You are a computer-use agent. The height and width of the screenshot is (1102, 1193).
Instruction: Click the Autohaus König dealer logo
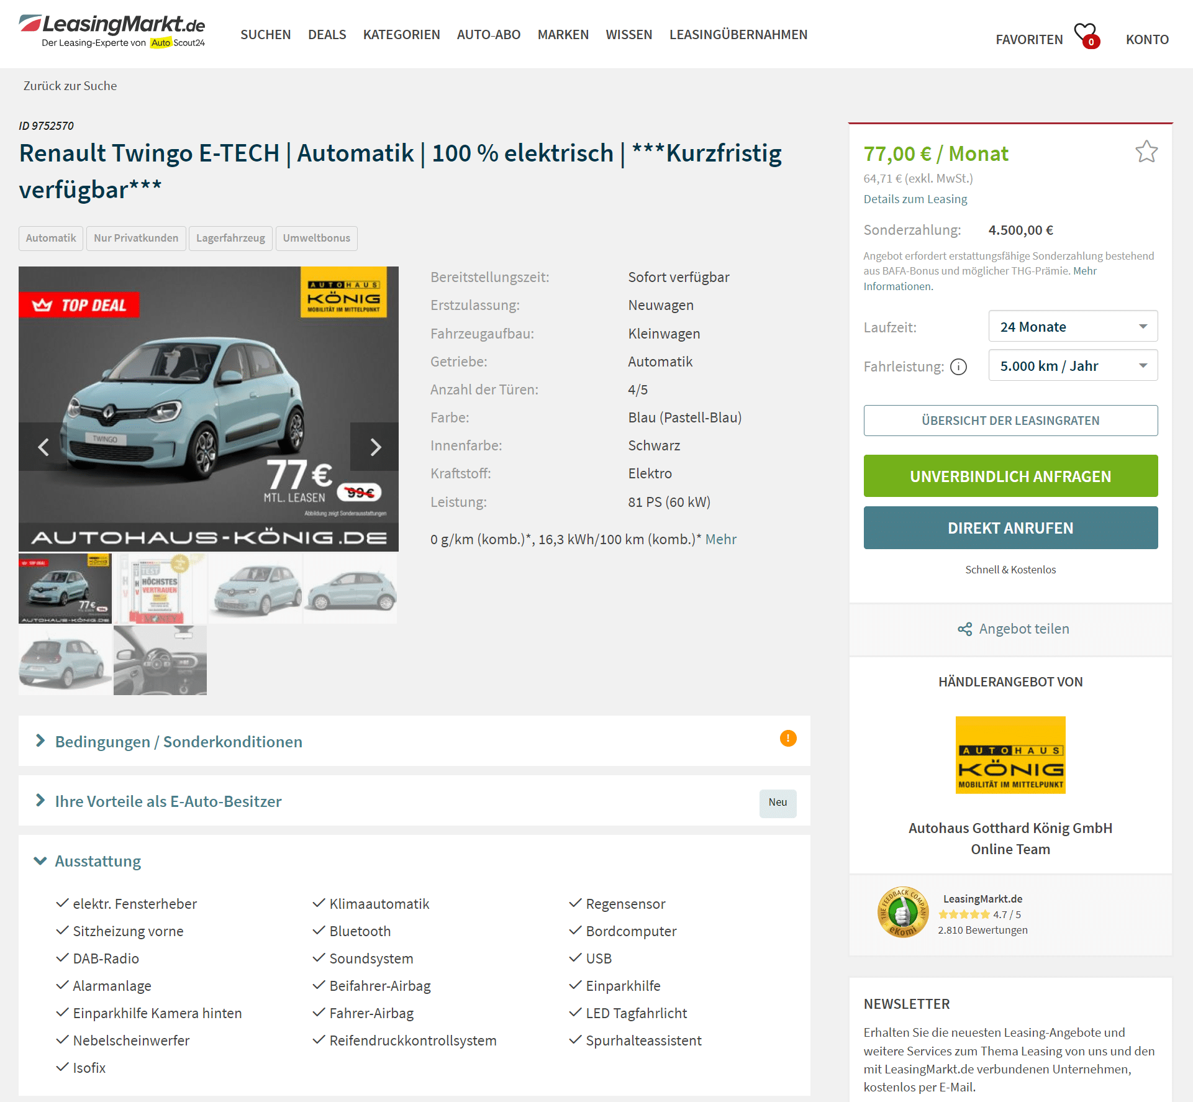pos(1010,755)
